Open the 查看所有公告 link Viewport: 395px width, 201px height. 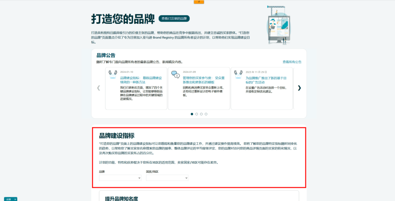(292, 62)
